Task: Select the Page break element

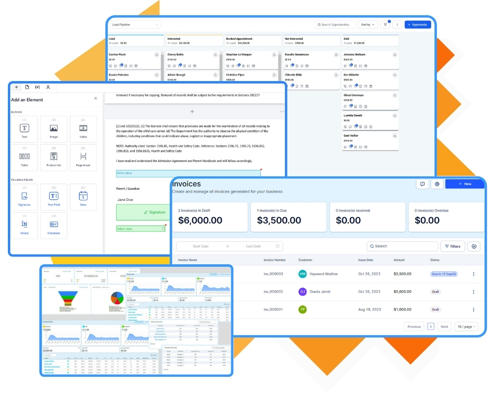Action: [x=83, y=158]
